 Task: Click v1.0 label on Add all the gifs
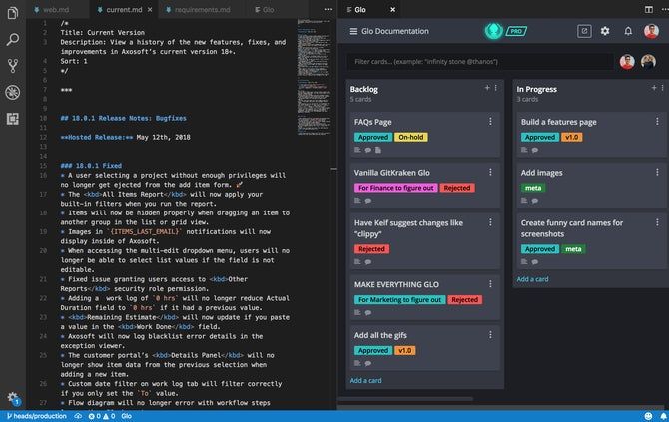coord(404,351)
